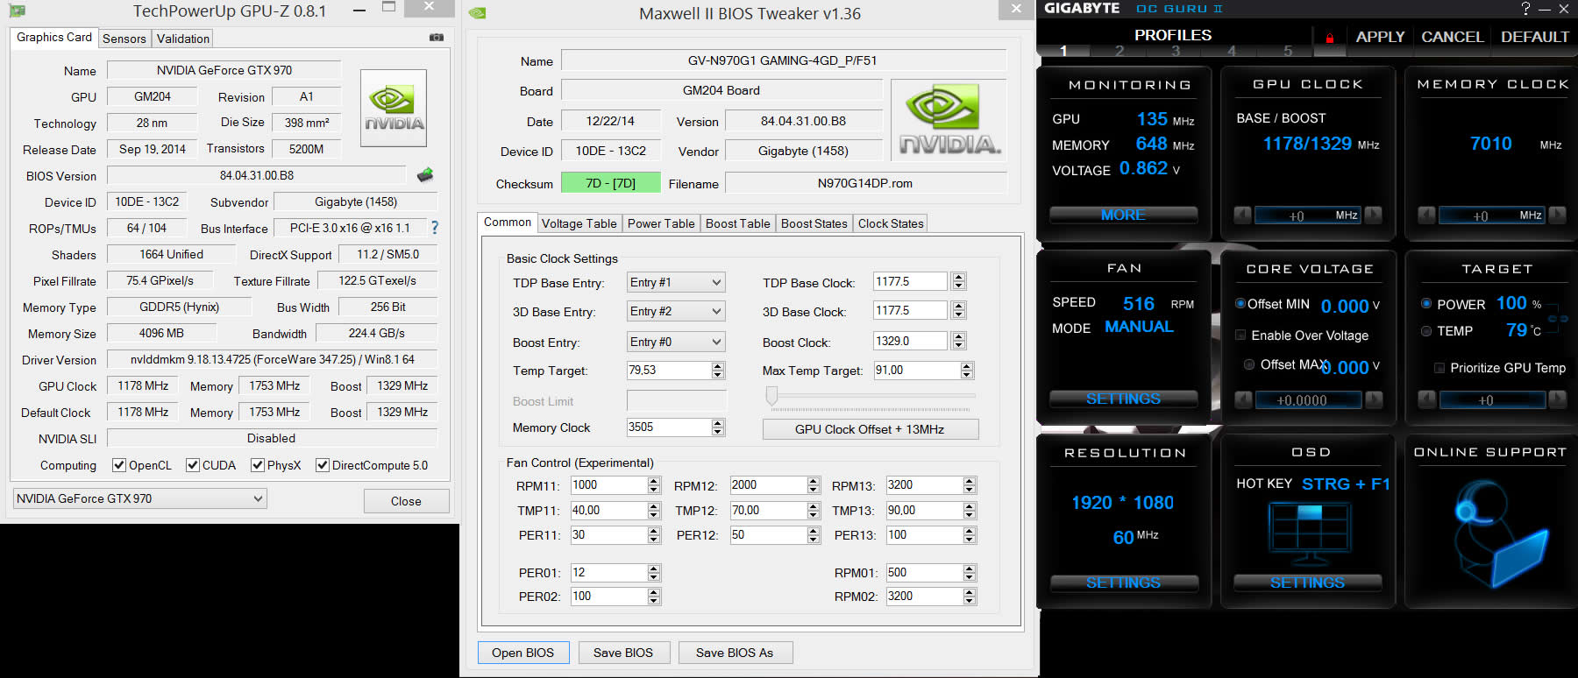Click the GPU-Z camera screenshot icon
Viewport: 1578px width, 678px height.
point(437,38)
